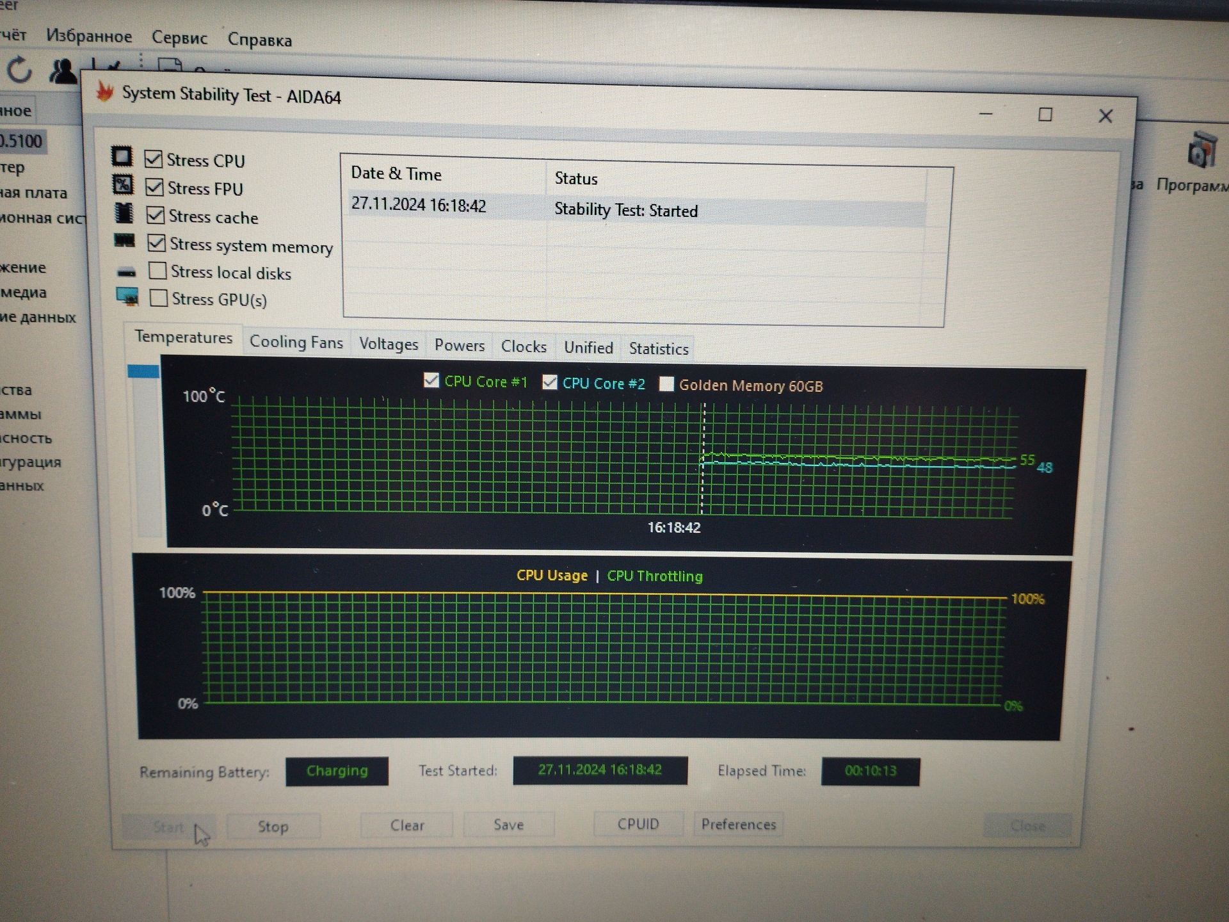Click the Test Started time field
1229x922 pixels.
(x=600, y=770)
